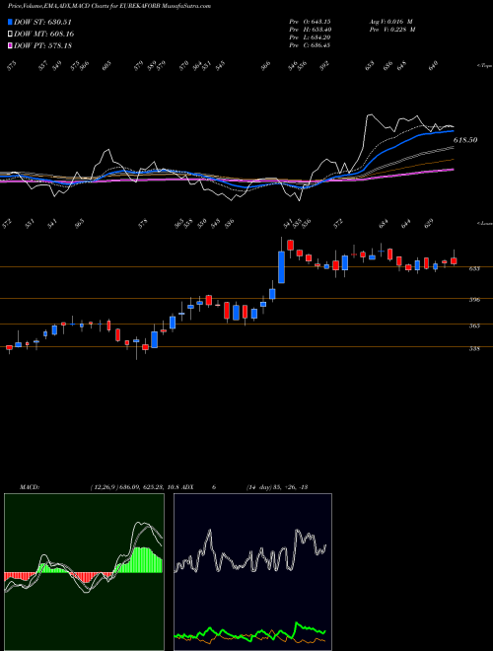Click the 605 value in Tops row
Screen dimensions: 493x651
tap(106, 66)
